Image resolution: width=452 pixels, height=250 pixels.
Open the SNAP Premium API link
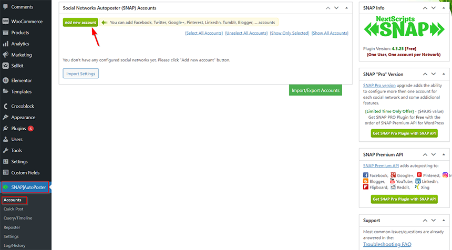[381, 165]
